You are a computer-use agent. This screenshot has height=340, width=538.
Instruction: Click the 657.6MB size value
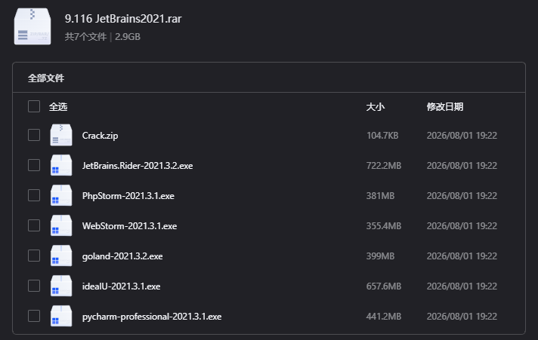[x=384, y=286]
